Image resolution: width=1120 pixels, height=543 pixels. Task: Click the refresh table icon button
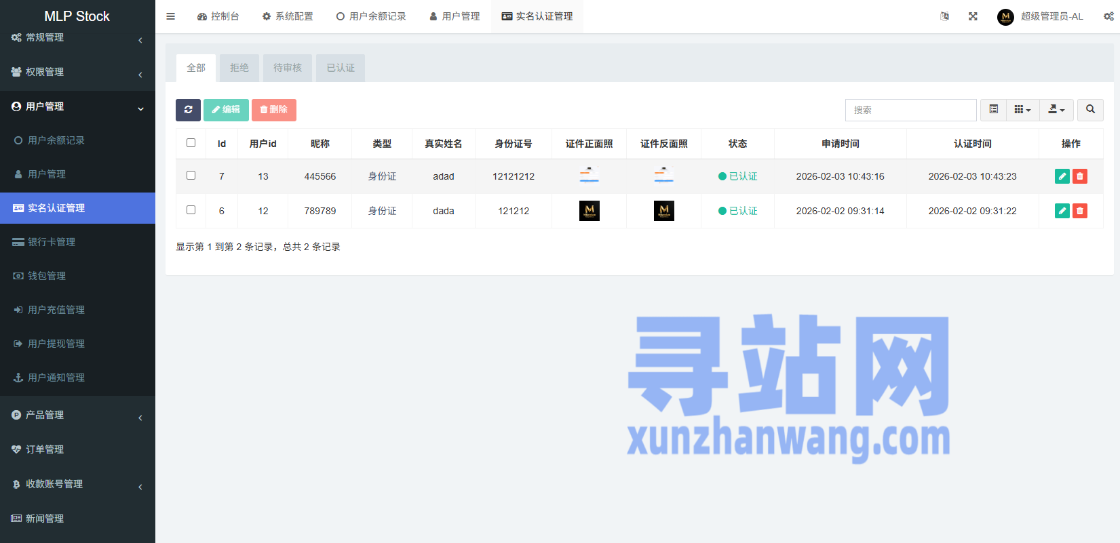[x=188, y=110]
